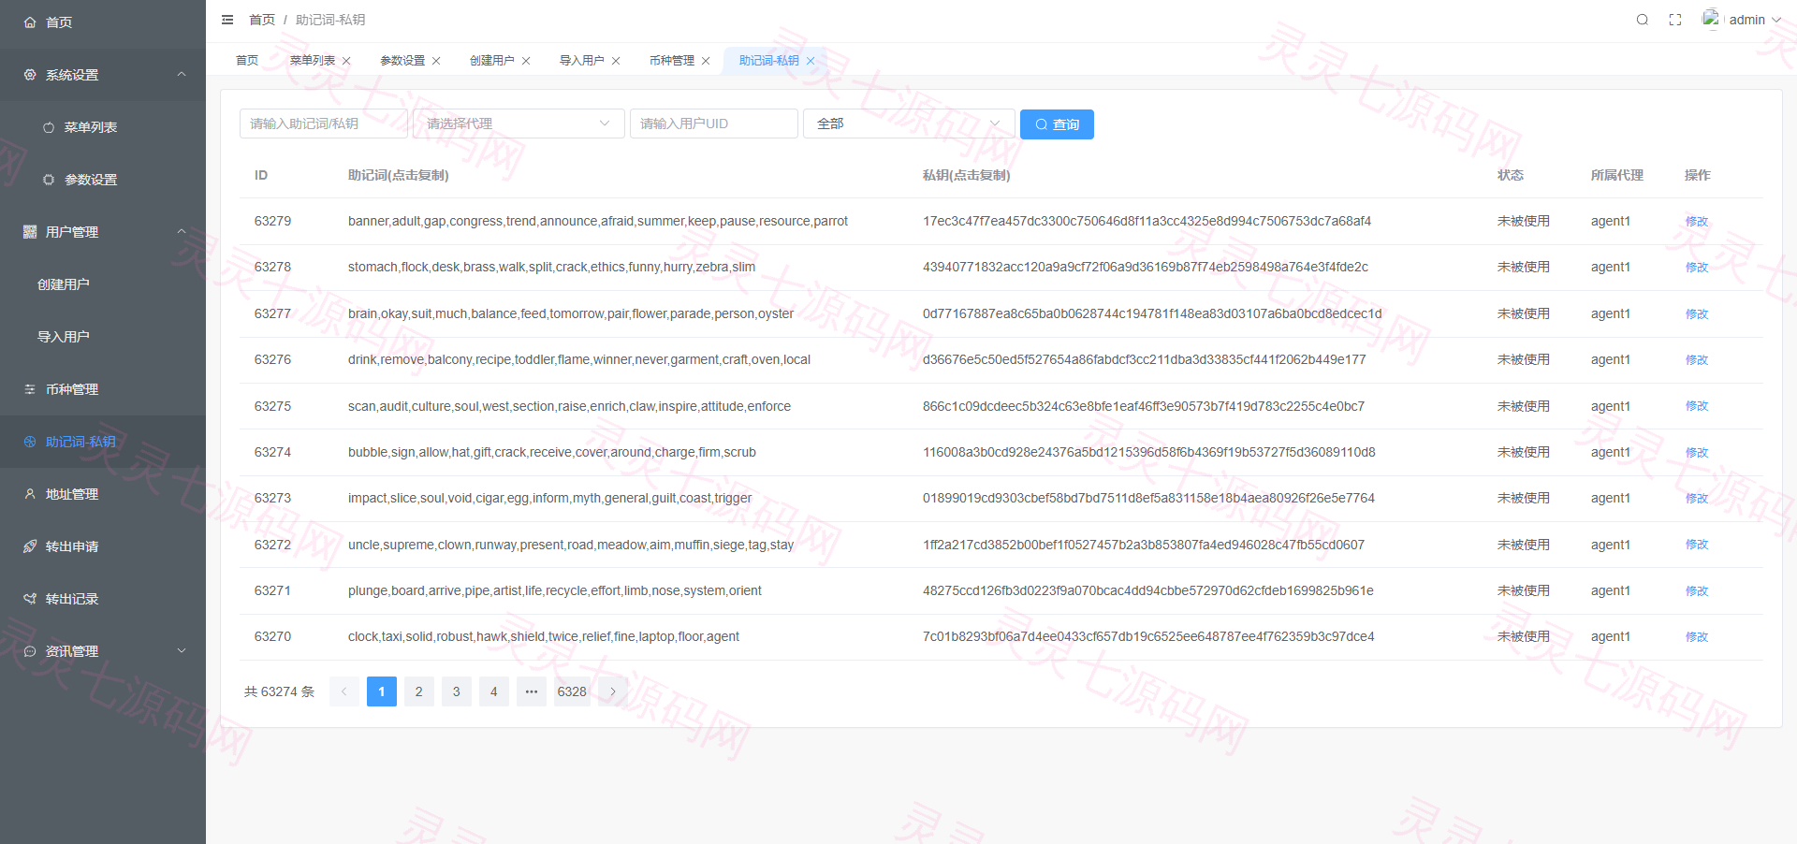The image size is (1797, 844).
Task: Click current page 1 button
Action: click(x=382, y=691)
